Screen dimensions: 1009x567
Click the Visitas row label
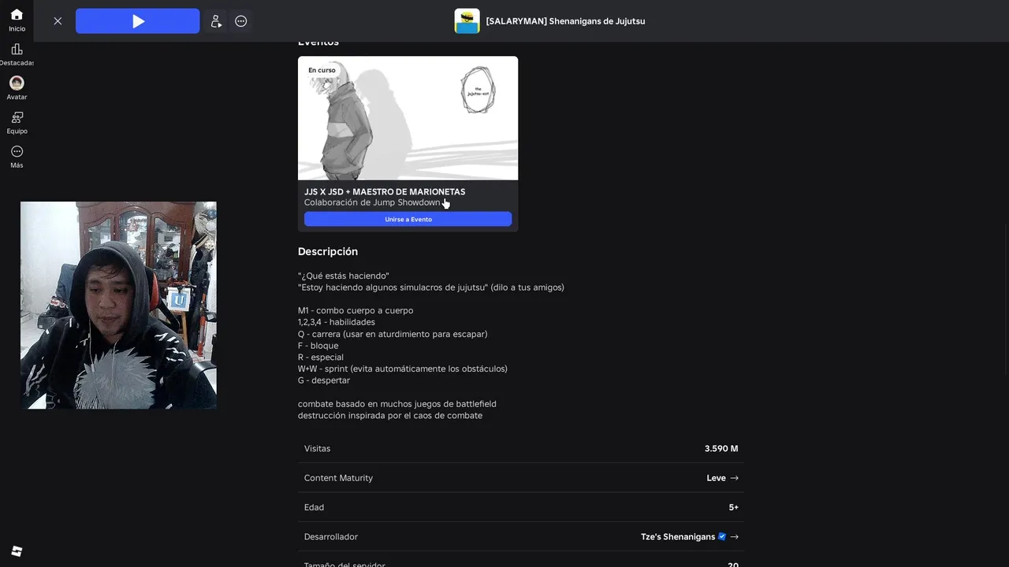click(x=318, y=449)
